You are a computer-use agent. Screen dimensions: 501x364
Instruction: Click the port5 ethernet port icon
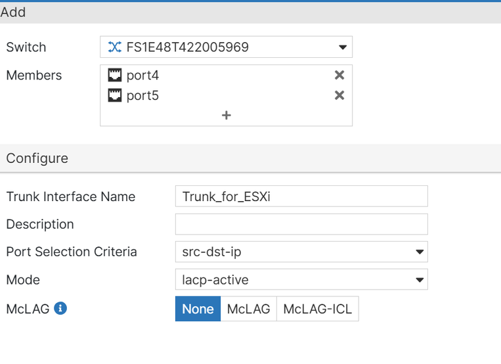[x=115, y=95]
